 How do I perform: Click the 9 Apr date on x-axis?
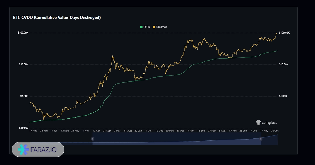pos(190,131)
